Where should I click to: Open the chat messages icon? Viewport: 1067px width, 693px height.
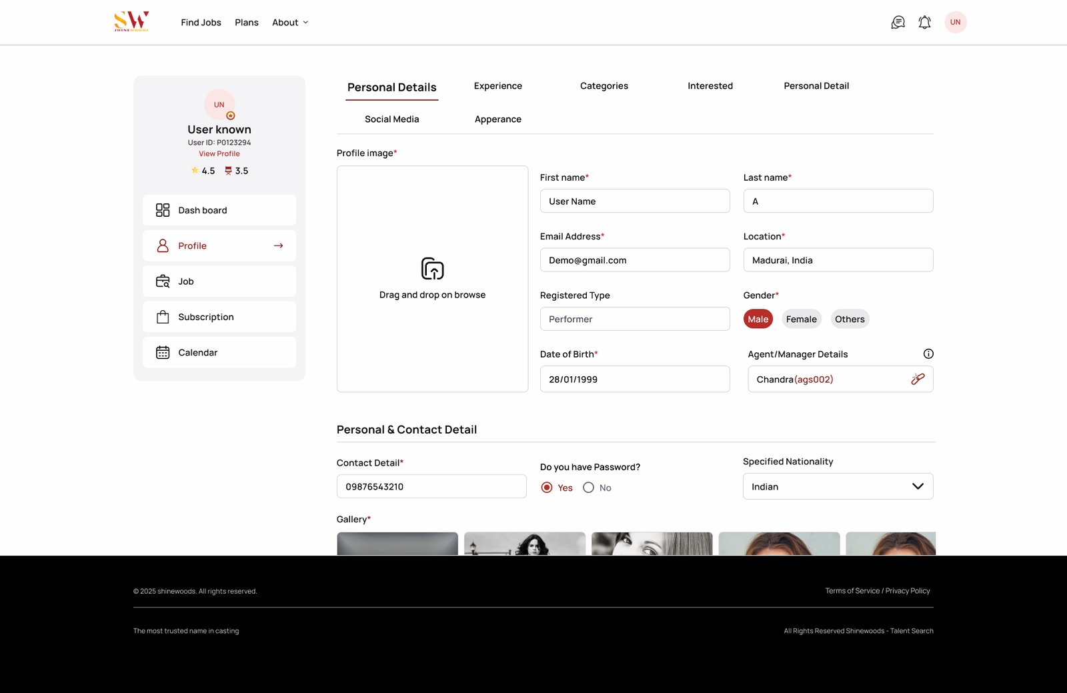point(898,23)
